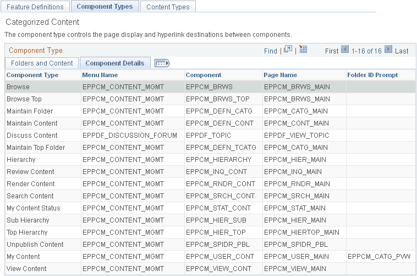Click the 1-16 of 16 row counter
The width and height of the screenshot is (417, 276).
tap(366, 51)
